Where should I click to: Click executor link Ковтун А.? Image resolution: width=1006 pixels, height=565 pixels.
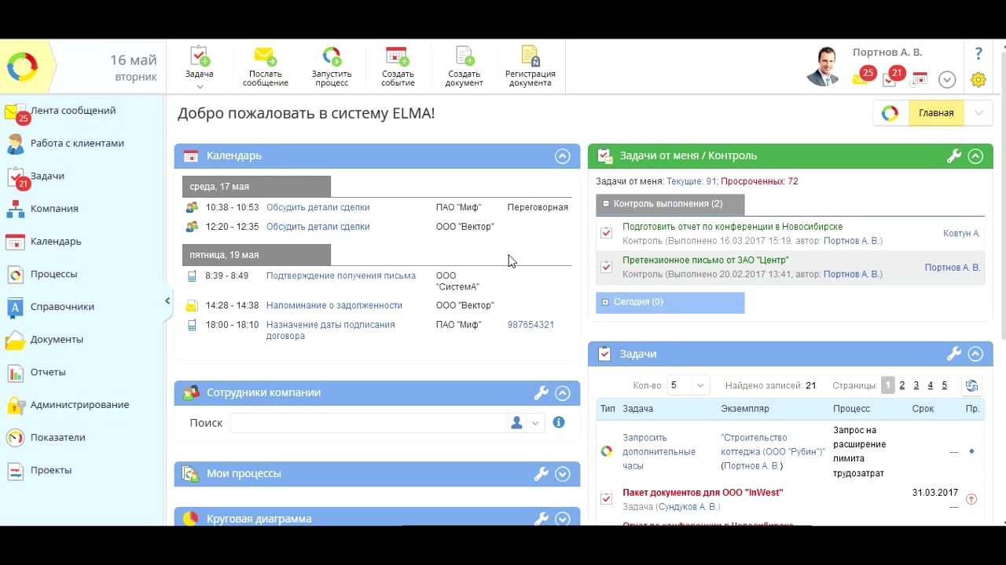point(961,234)
